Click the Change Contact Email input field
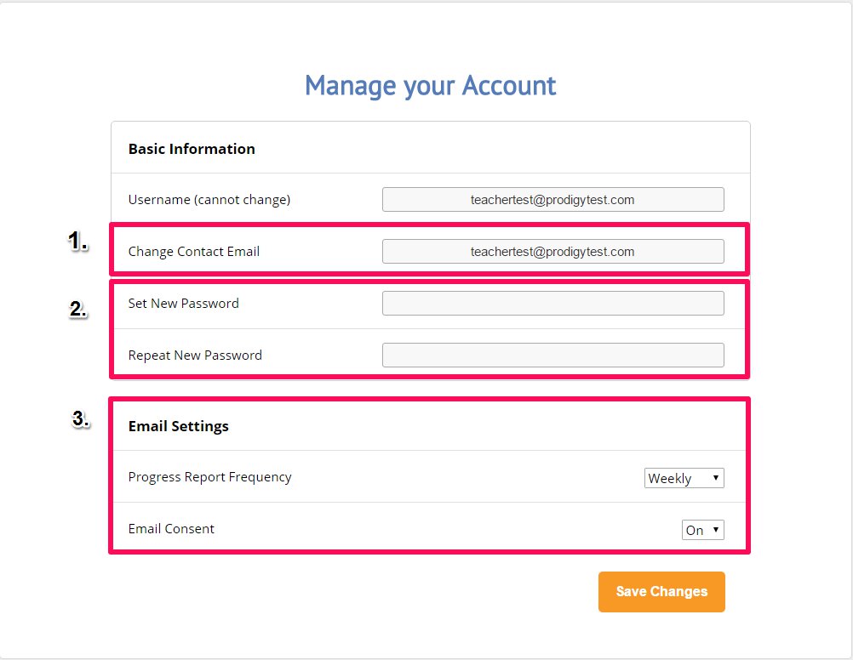This screenshot has height=660, width=853. [x=552, y=251]
